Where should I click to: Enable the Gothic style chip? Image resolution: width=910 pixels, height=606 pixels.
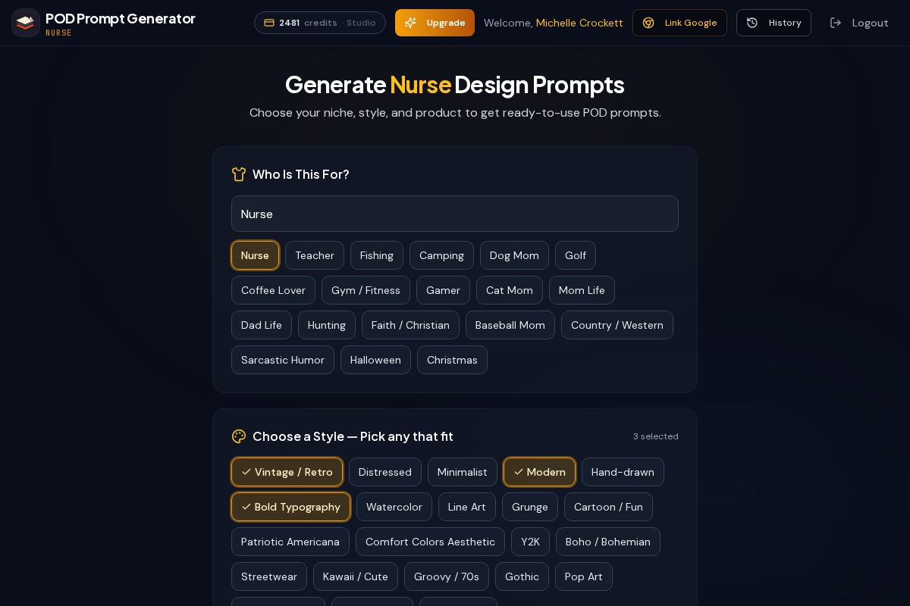pos(522,576)
